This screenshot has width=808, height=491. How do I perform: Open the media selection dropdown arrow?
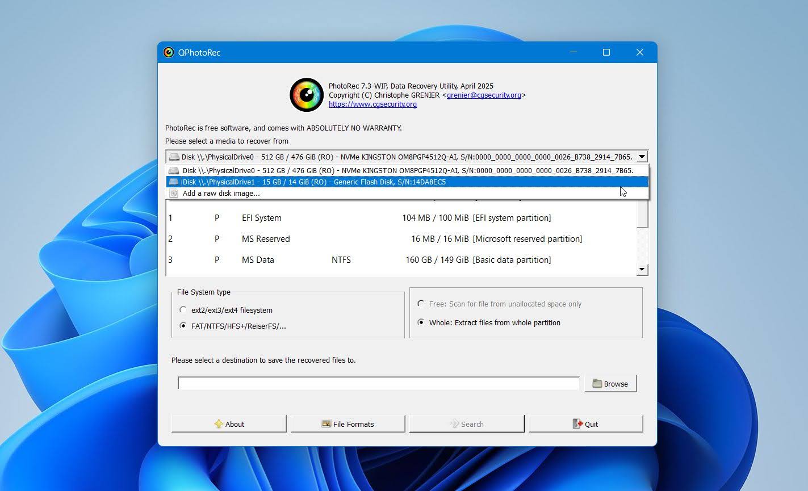[x=642, y=156]
